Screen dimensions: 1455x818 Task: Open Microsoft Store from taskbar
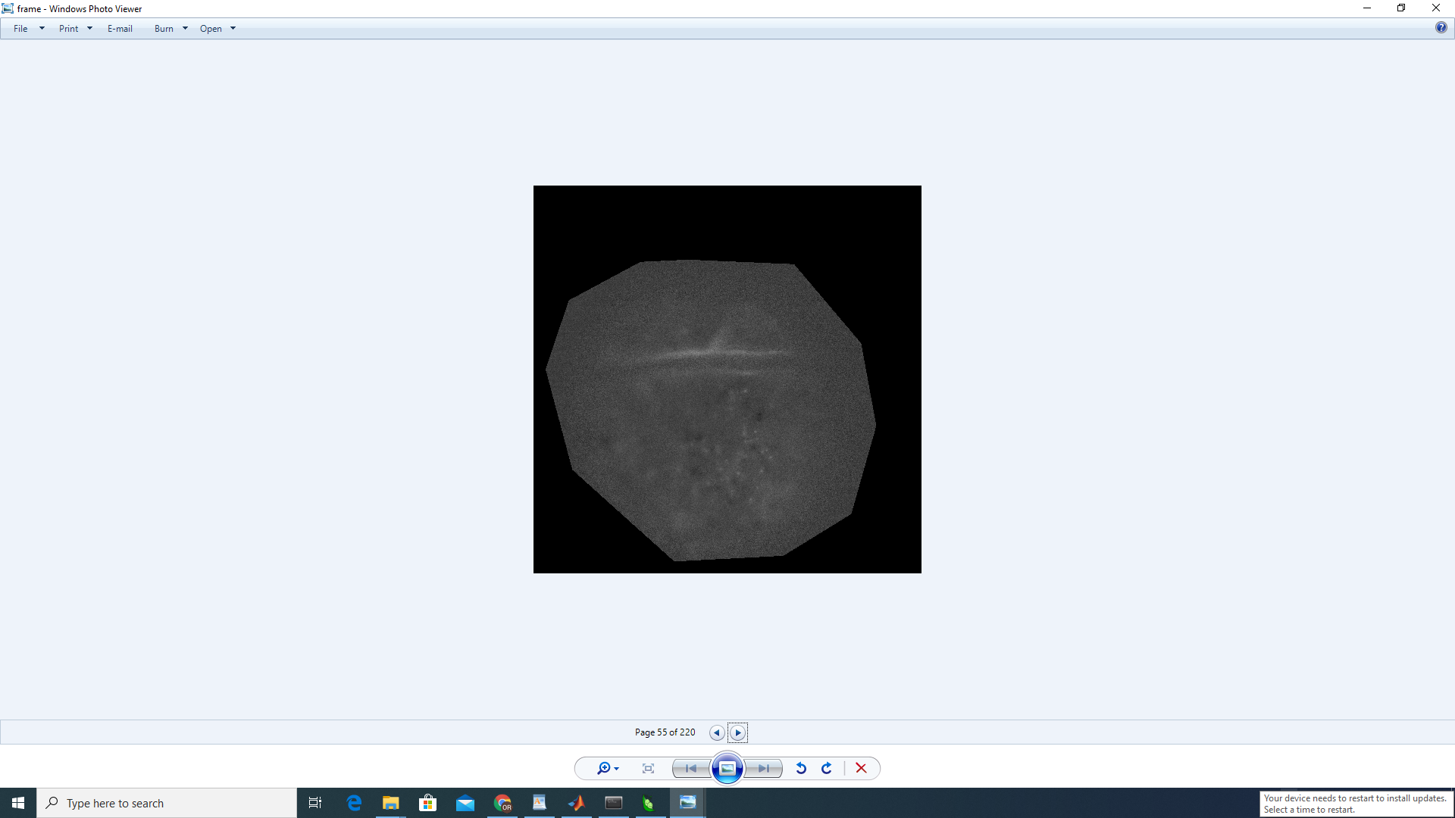[x=427, y=803]
